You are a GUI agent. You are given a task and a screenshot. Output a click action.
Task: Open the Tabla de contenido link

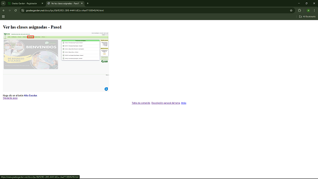pos(141,103)
